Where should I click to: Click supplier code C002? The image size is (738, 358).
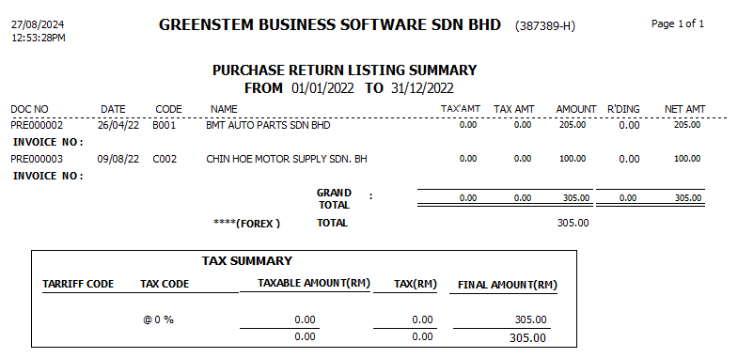click(165, 160)
